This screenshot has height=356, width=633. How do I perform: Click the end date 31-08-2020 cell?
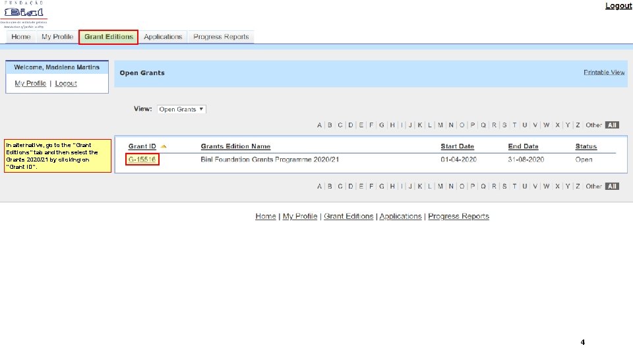click(526, 160)
